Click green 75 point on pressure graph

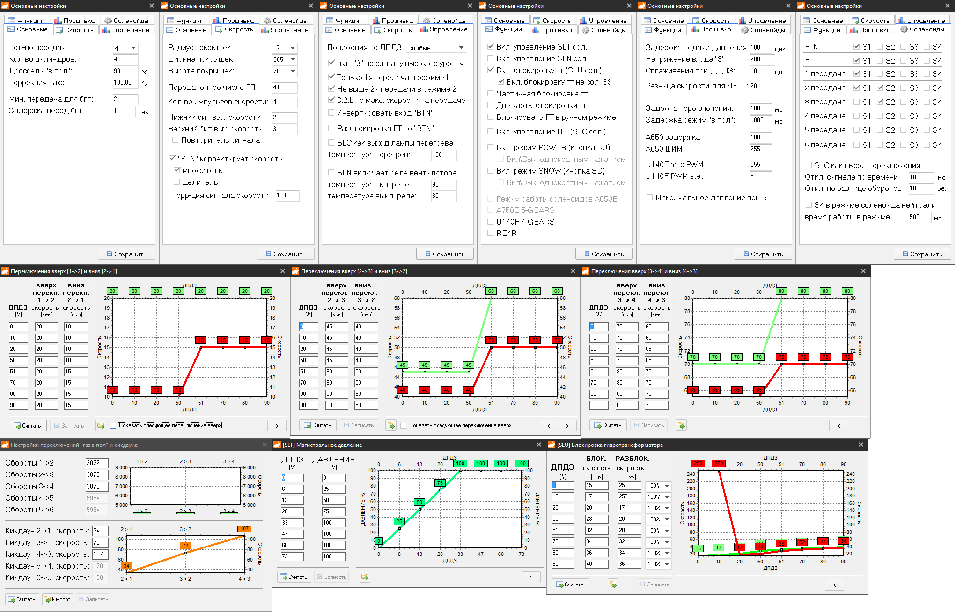[x=440, y=483]
